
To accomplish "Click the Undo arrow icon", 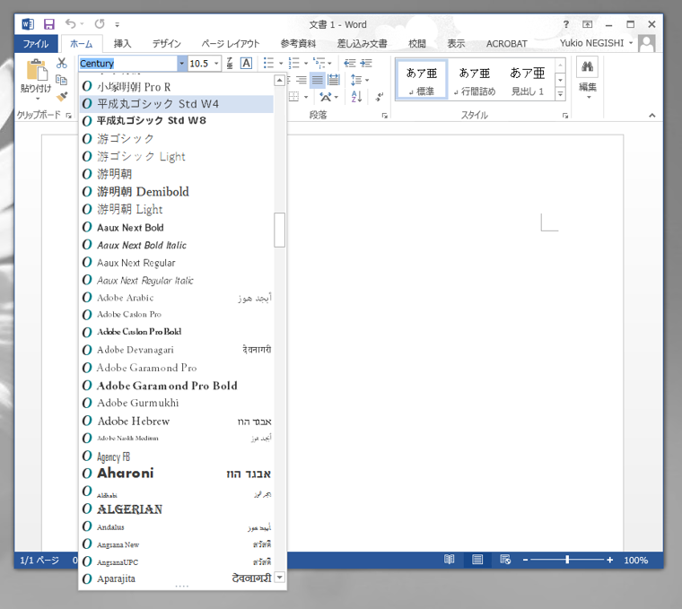I will click(71, 23).
